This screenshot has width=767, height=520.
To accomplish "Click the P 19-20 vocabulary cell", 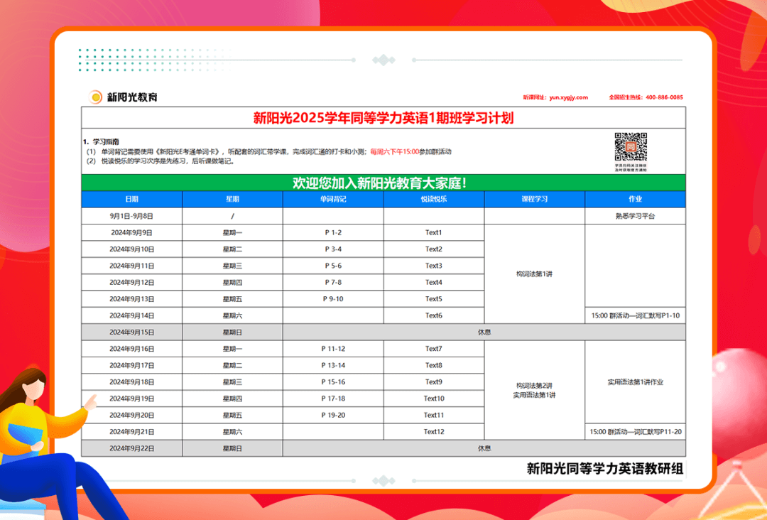I will click(333, 415).
